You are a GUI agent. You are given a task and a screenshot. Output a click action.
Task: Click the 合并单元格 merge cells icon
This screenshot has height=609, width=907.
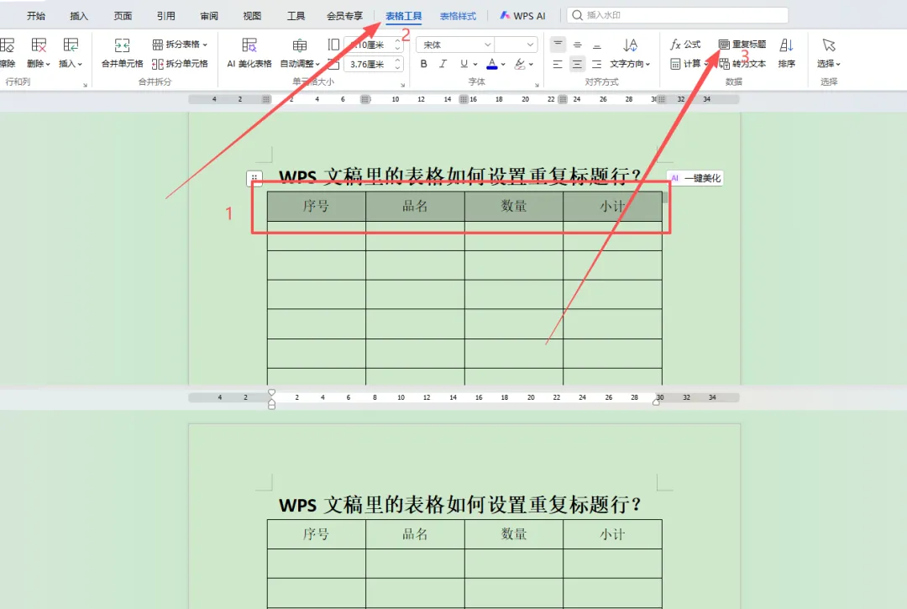pyautogui.click(x=122, y=45)
